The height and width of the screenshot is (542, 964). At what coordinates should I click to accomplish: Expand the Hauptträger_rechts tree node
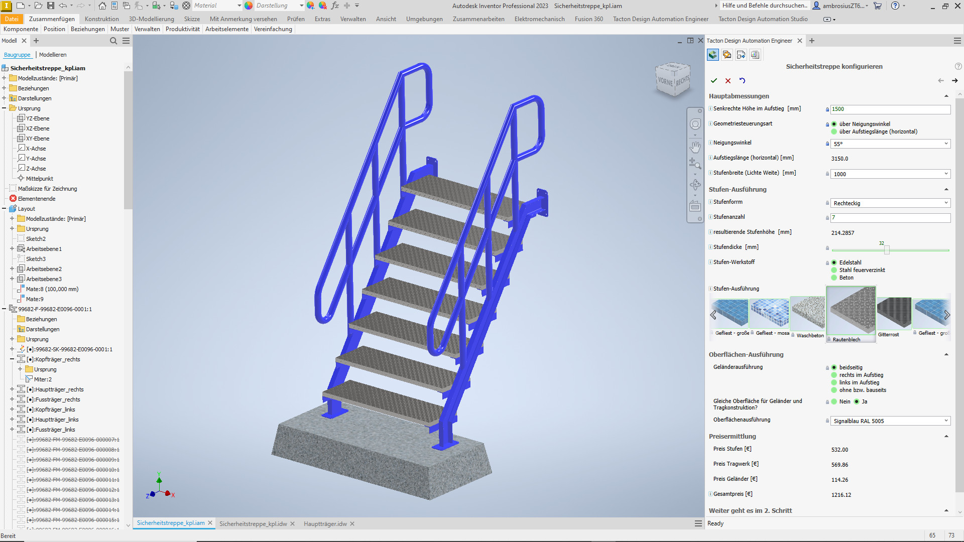12,389
